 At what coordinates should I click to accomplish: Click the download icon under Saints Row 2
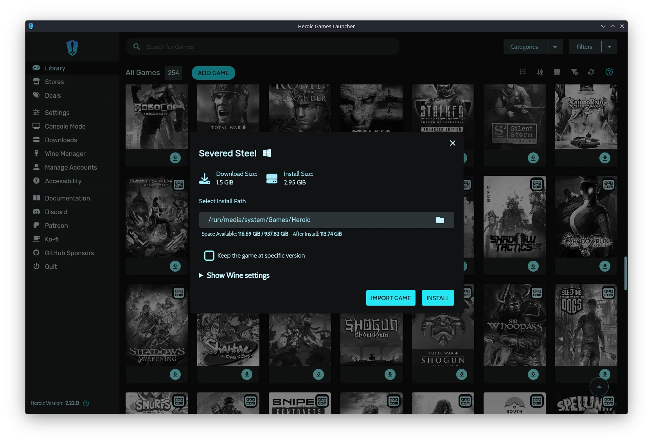(x=605, y=158)
